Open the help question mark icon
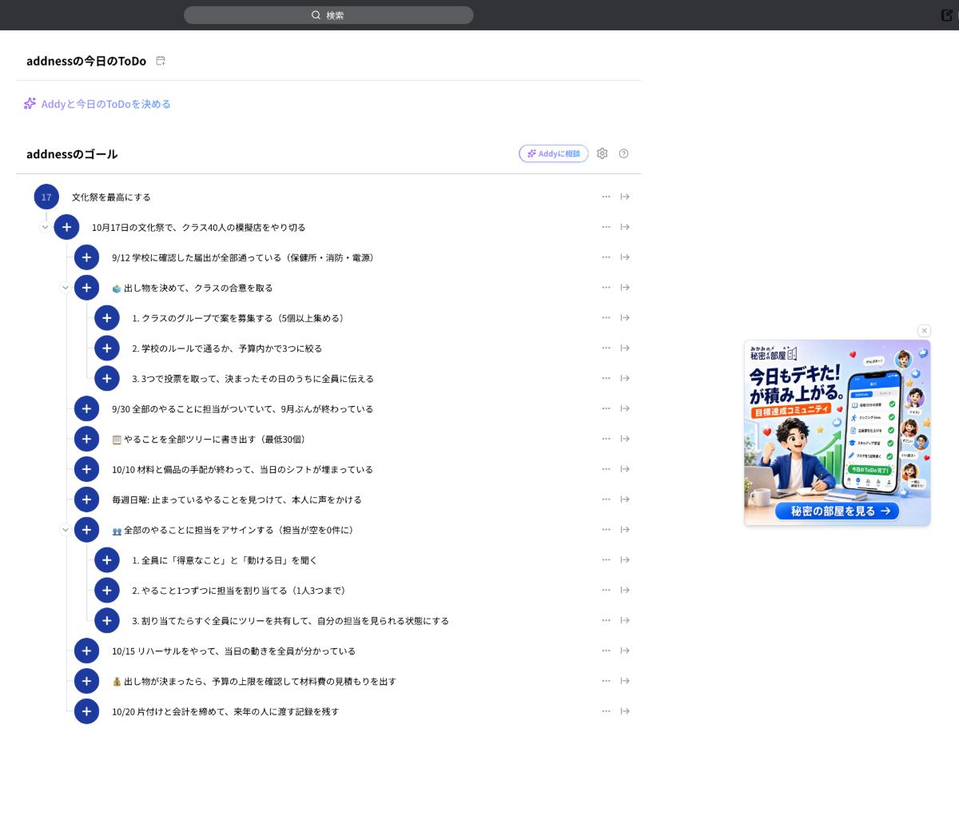The width and height of the screenshot is (959, 820). pos(624,153)
